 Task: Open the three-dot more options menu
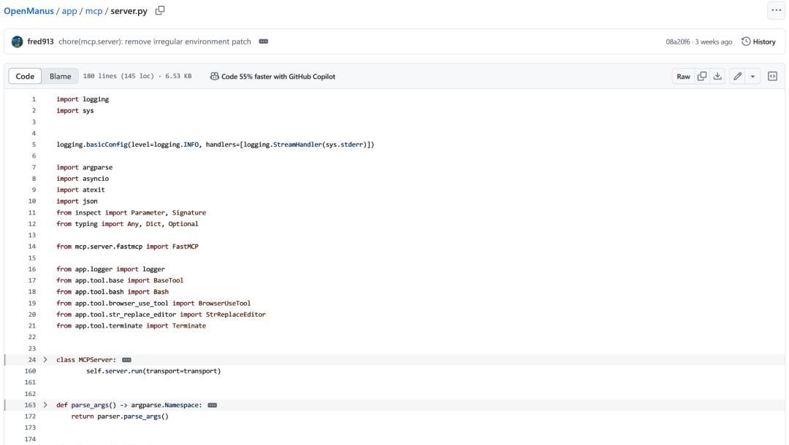coord(776,10)
